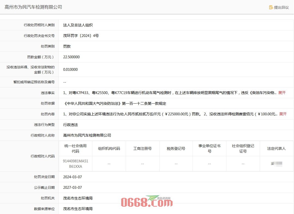
Task: Expand the full 违法事实 text
Action: (282, 93)
